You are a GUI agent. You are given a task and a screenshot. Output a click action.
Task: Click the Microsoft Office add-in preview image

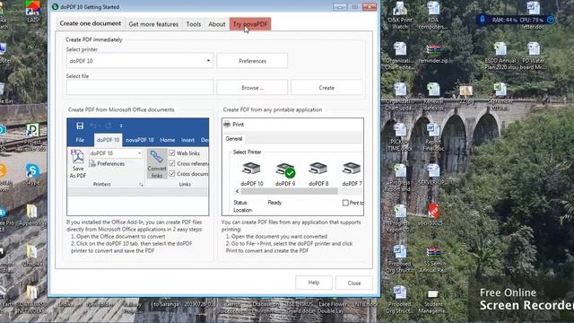point(138,167)
